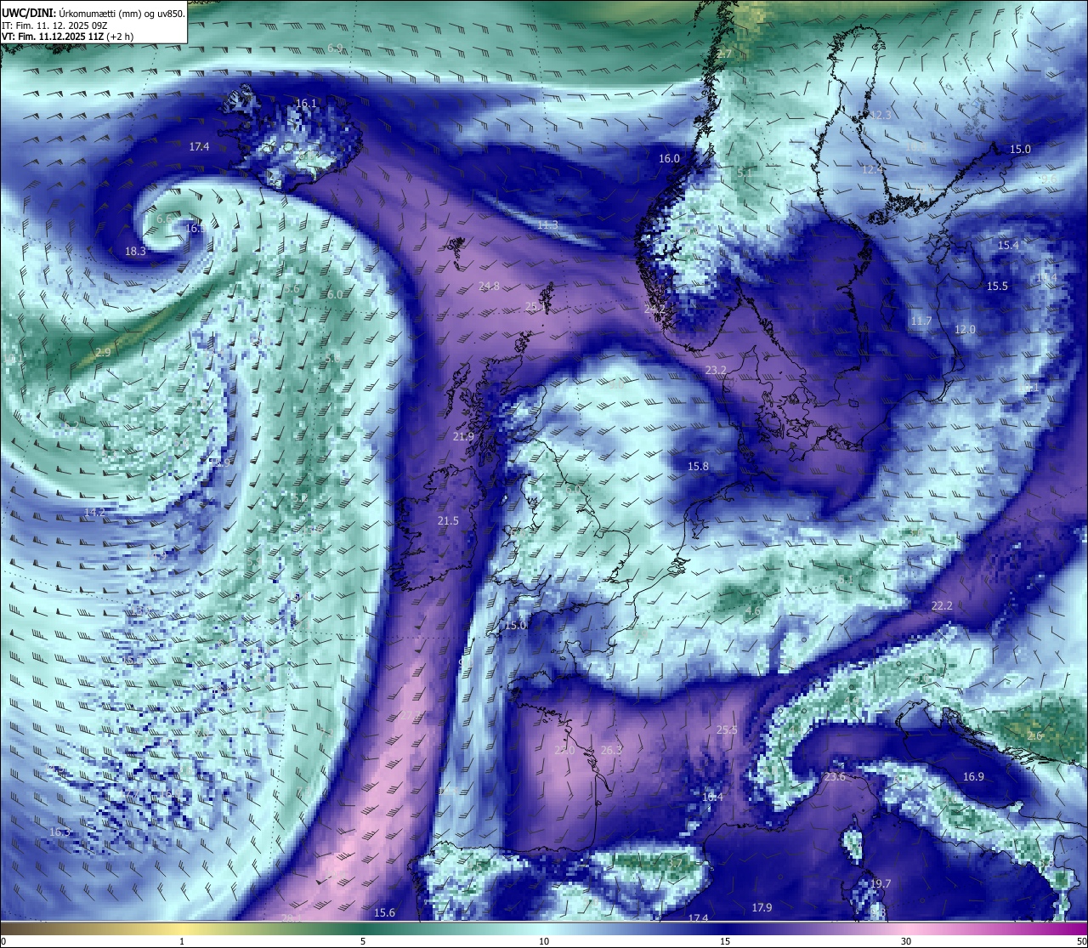Image resolution: width=1088 pixels, height=948 pixels.
Task: Click the 15 tick on the color scale
Action: pos(725,941)
